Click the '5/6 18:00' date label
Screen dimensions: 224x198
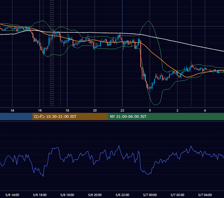(x=67, y=195)
